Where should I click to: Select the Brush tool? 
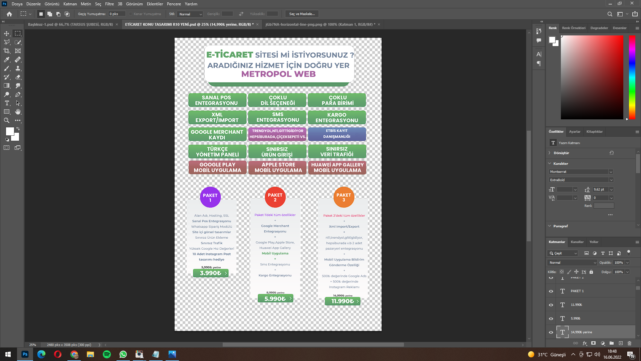click(7, 68)
